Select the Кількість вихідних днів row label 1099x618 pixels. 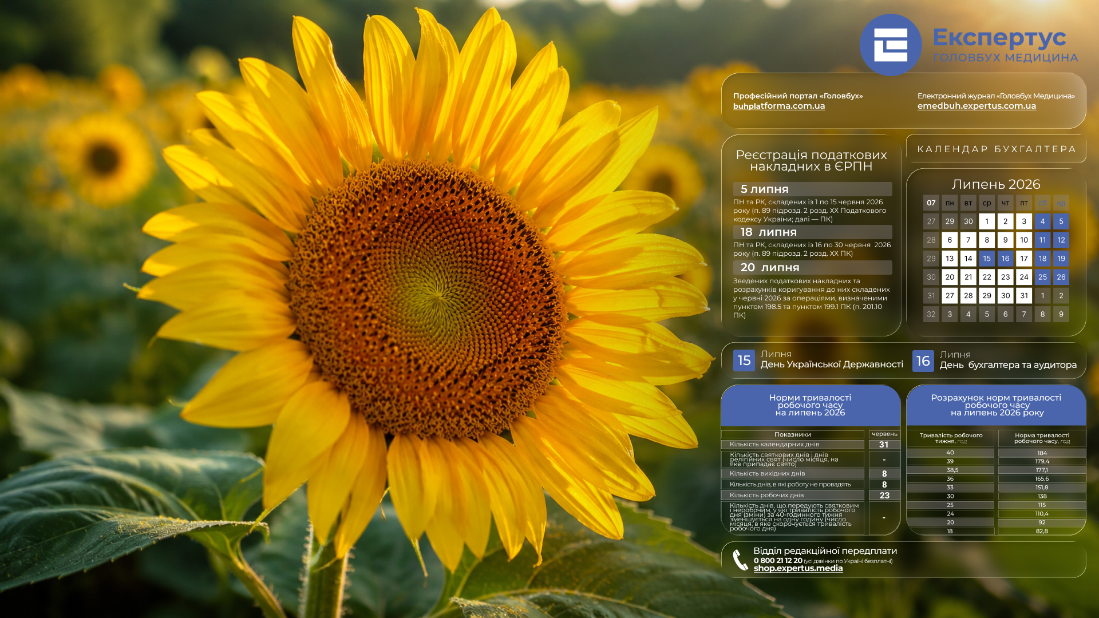[767, 474]
